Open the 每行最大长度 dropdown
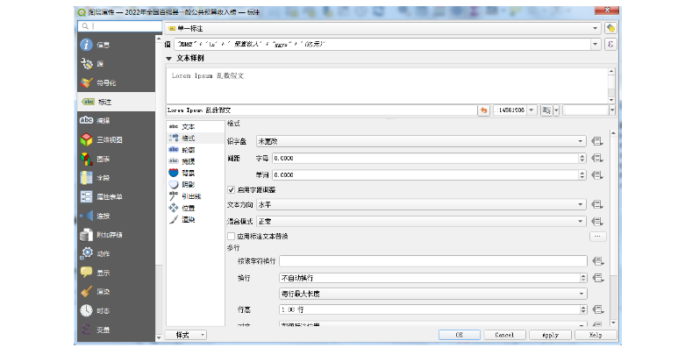This screenshot has height=362, width=678. click(x=432, y=294)
